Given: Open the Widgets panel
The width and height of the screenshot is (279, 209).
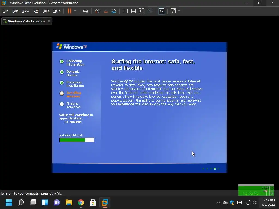Looking at the screenshot, I should click(45, 202).
